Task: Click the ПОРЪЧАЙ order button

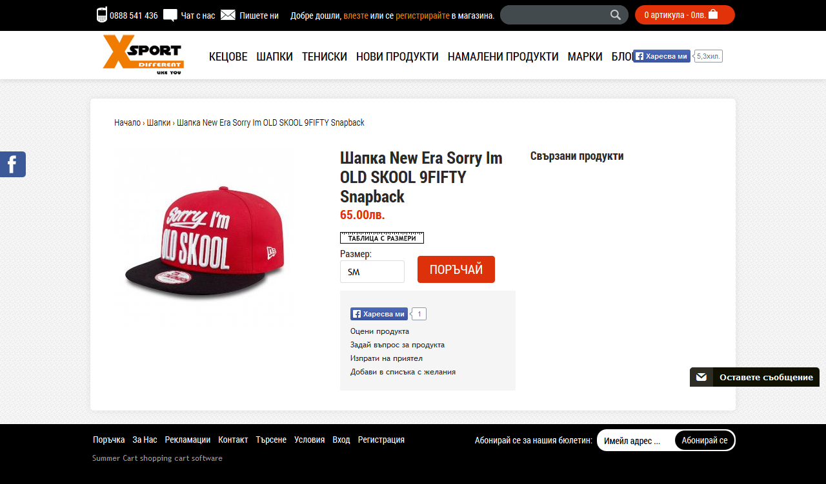Action: [x=456, y=269]
